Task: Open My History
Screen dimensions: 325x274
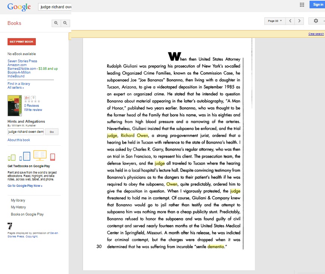Action: click(x=18, y=207)
